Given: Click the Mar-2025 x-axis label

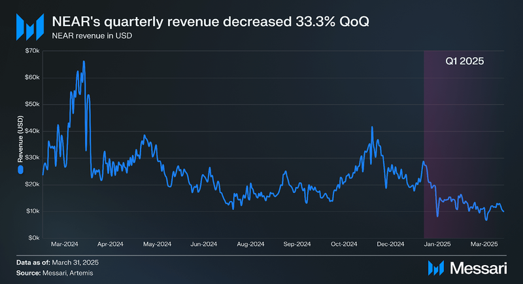Looking at the screenshot, I should [x=484, y=244].
